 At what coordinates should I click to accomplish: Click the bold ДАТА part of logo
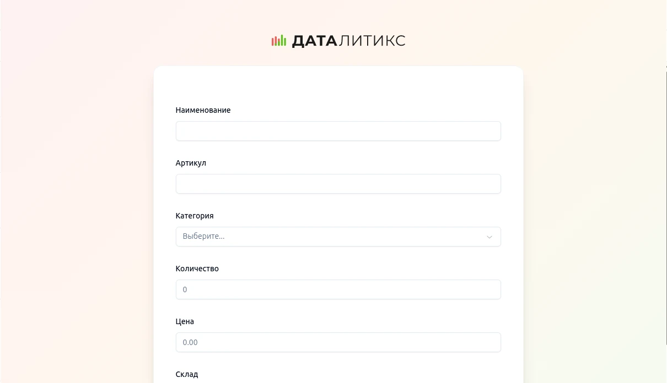point(314,41)
